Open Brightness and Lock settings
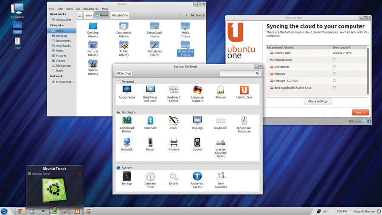Screen dimensions: 382x215 (x=150, y=94)
